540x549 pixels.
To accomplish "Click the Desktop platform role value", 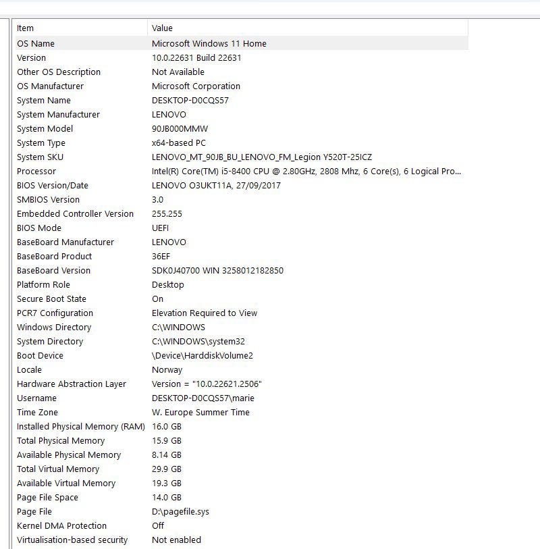I will (167, 285).
